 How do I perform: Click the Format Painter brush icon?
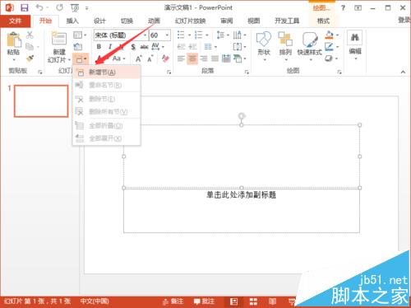30,58
